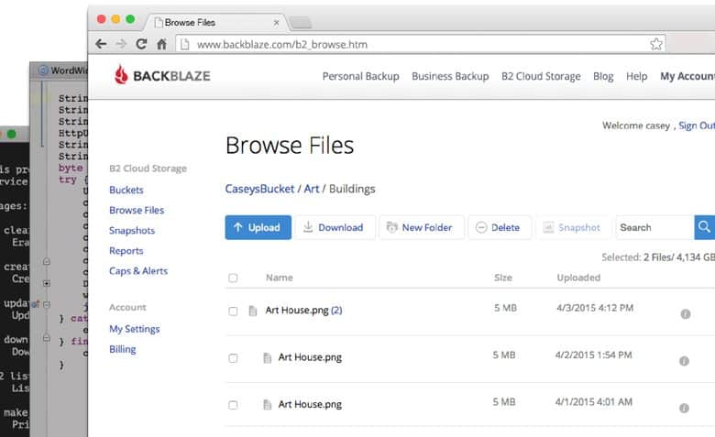The width and height of the screenshot is (715, 437).
Task: Go to the browser home icon
Action: click(x=161, y=44)
